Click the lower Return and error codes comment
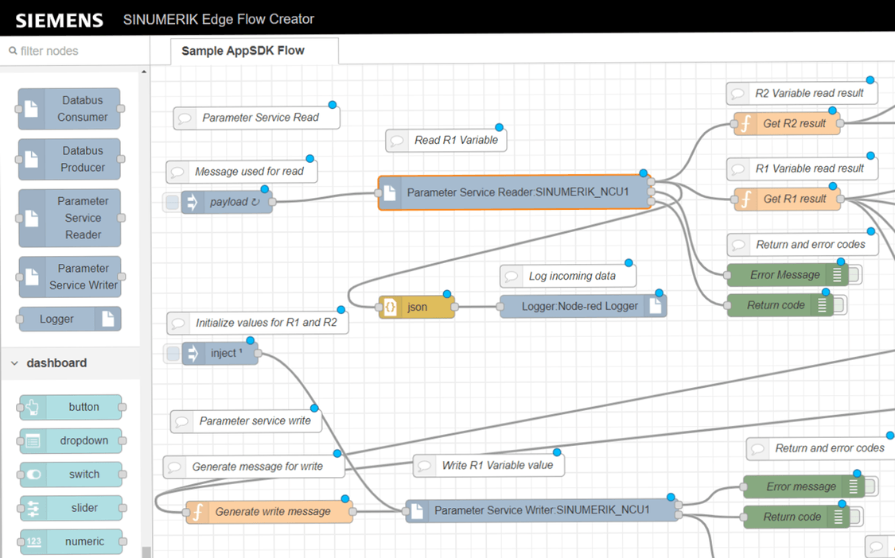This screenshot has height=558, width=895. 821,448
